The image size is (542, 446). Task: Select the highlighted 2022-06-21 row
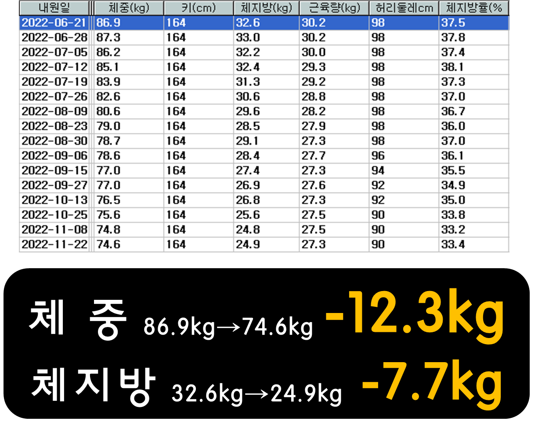point(55,22)
